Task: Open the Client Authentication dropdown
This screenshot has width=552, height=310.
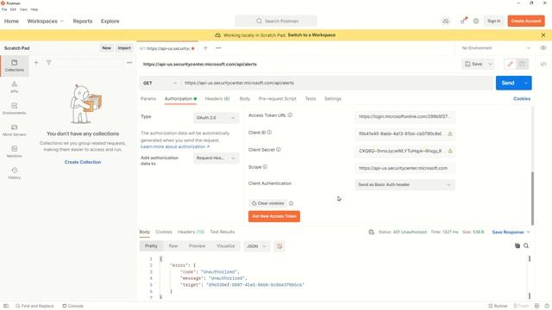Action: (405, 184)
